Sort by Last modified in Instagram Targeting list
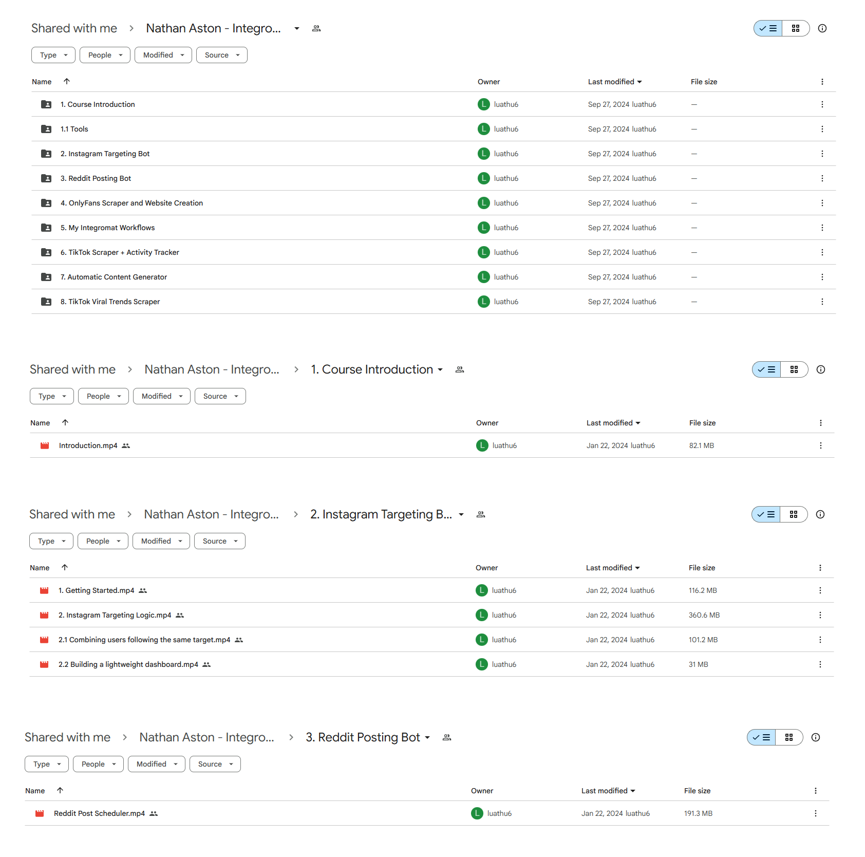 613,568
